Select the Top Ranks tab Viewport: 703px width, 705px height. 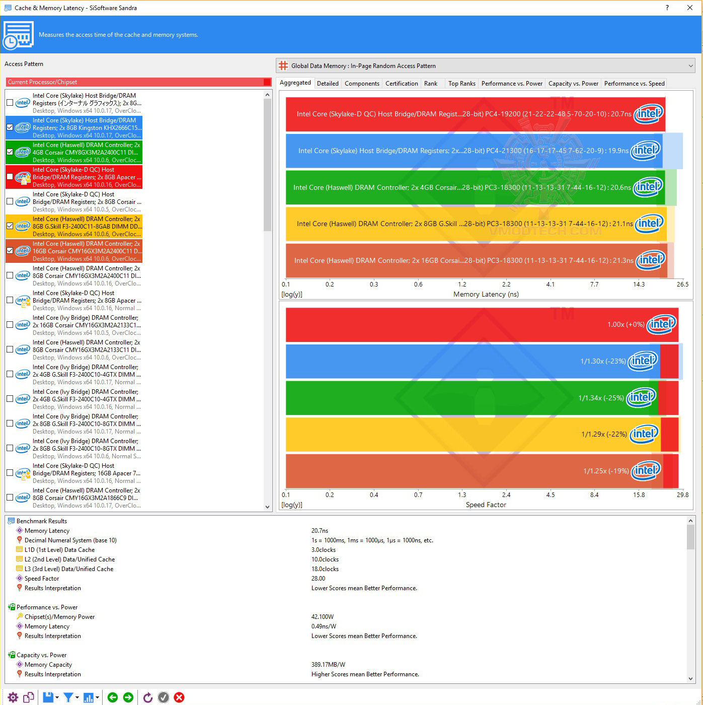point(462,84)
